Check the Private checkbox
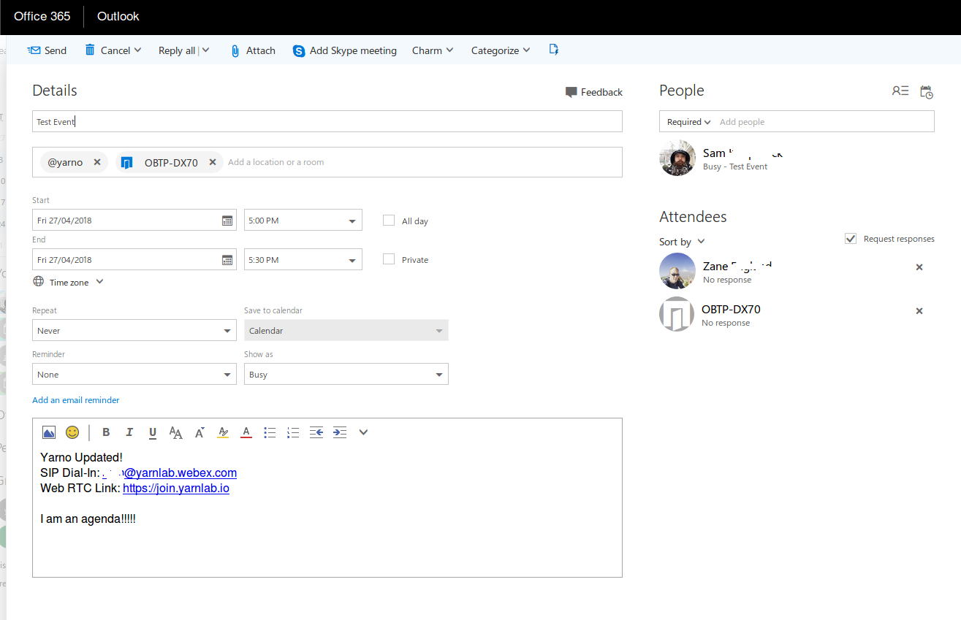 click(x=389, y=259)
